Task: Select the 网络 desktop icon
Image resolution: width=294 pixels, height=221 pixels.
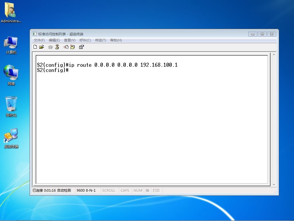Action: pos(11,75)
